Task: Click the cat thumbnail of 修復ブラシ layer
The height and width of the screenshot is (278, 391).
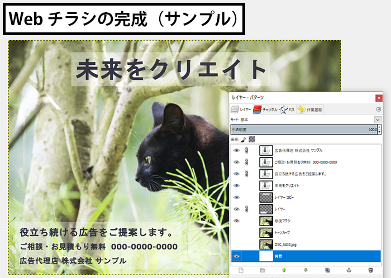Action: (x=266, y=221)
